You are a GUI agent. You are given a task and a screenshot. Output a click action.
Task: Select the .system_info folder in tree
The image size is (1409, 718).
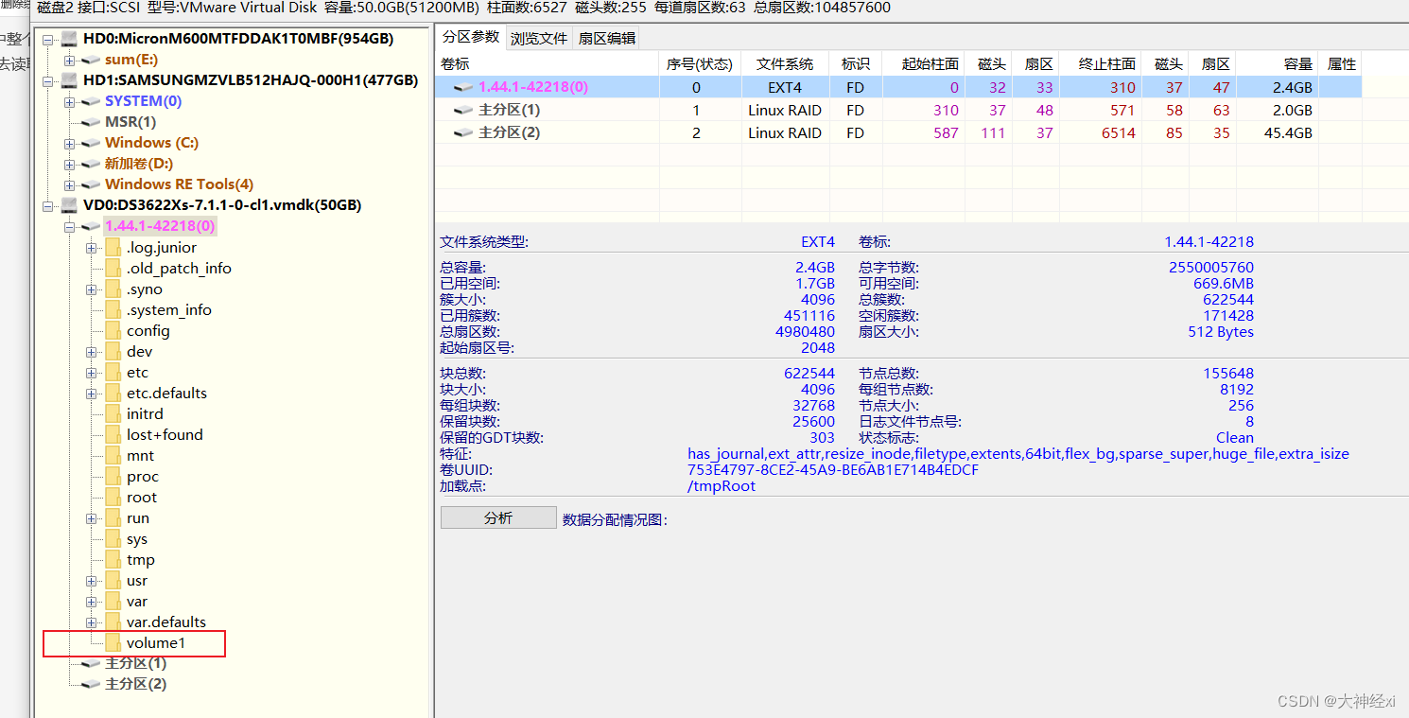169,310
